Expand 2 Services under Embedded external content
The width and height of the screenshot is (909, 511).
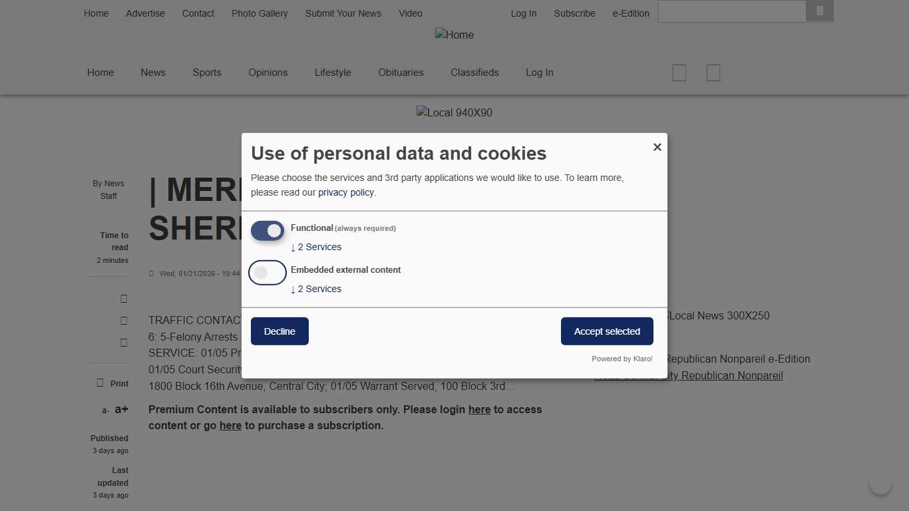[316, 289]
